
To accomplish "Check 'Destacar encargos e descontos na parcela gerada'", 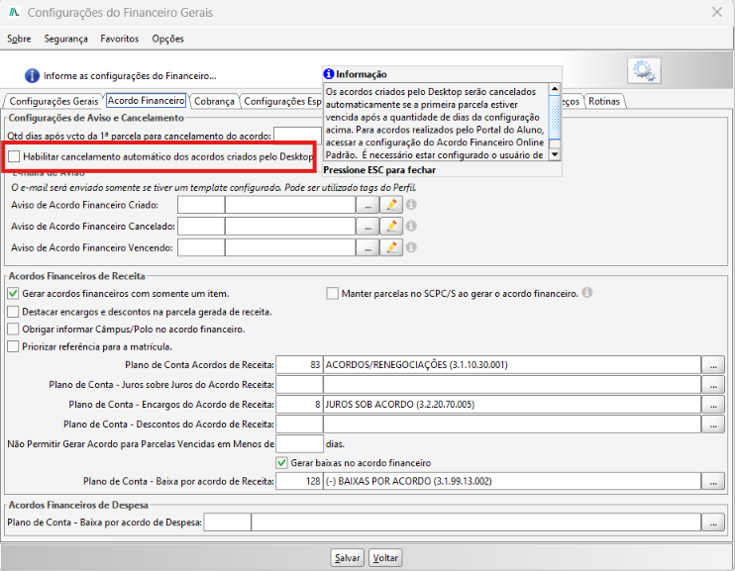I will [x=13, y=312].
